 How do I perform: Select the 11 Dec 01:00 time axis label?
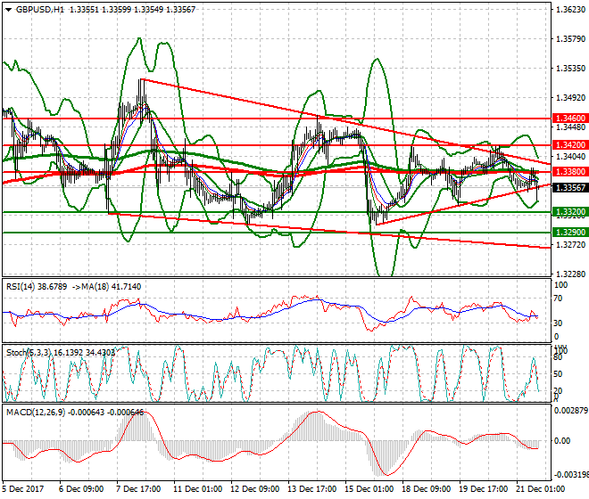197,489
